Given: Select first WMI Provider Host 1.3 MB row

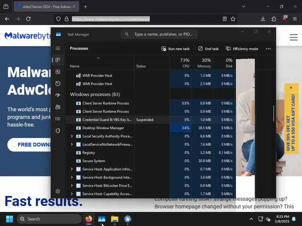Looking at the screenshot, I should pos(151,76).
